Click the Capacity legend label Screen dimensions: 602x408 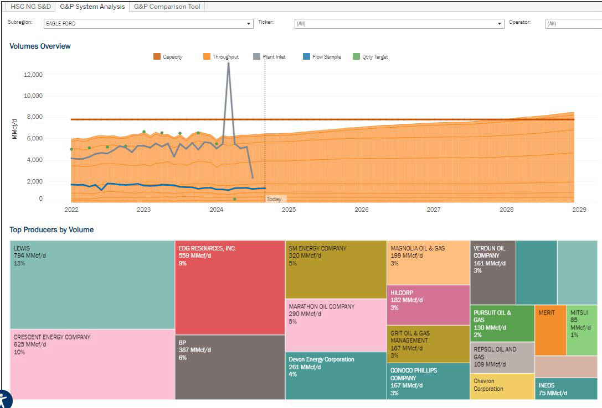172,57
